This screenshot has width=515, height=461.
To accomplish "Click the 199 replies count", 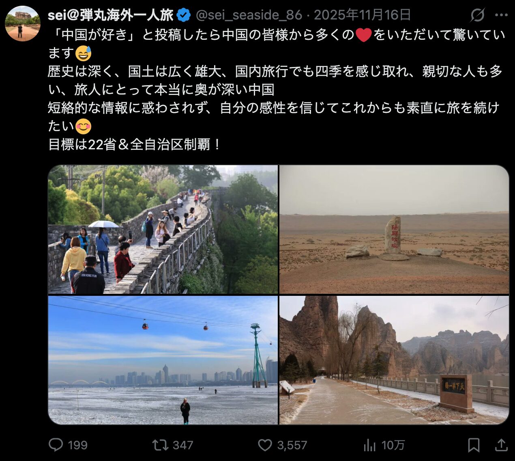I will click(77, 445).
